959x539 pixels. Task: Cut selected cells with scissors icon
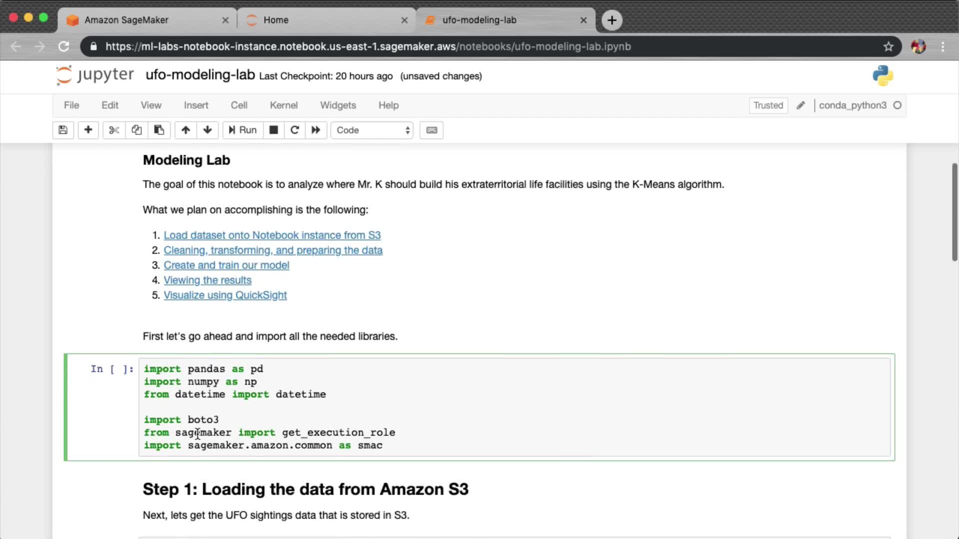114,130
